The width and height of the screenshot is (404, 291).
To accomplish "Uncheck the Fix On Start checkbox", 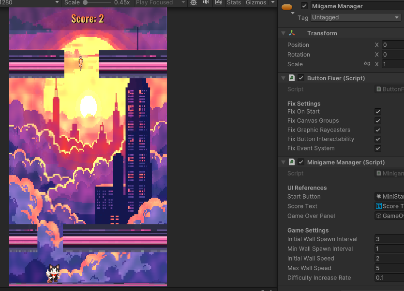I will coord(378,112).
